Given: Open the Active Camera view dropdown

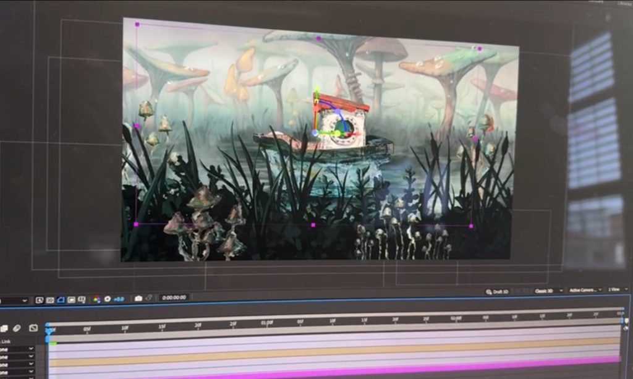Looking at the screenshot, I should (585, 290).
